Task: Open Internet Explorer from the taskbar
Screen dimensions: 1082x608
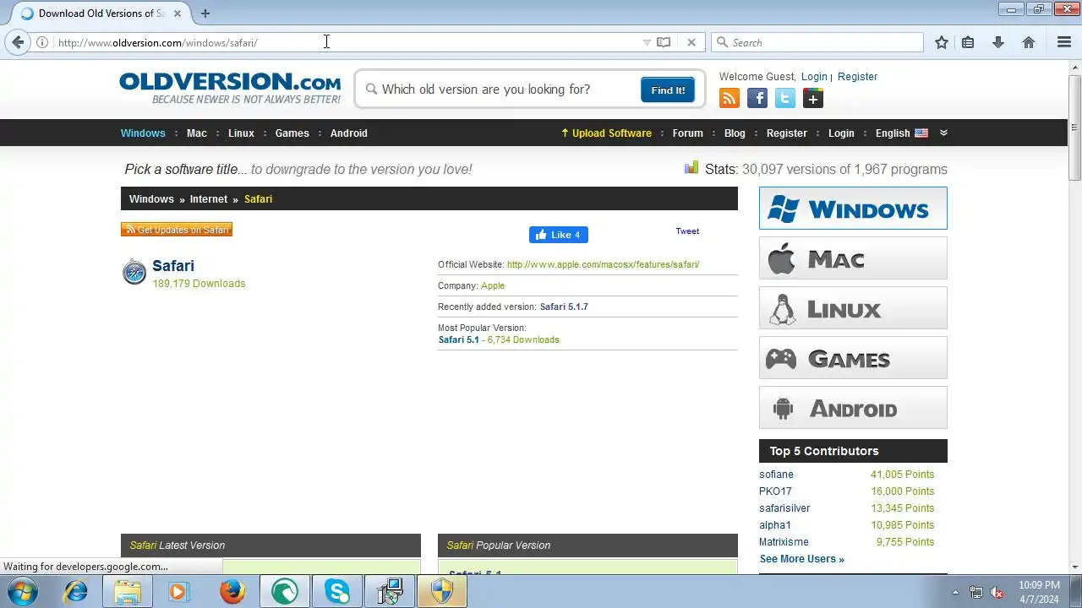Action: 76,591
